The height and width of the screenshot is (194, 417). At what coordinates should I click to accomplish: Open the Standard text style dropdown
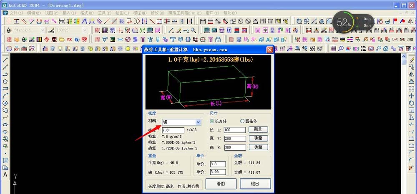point(30,30)
